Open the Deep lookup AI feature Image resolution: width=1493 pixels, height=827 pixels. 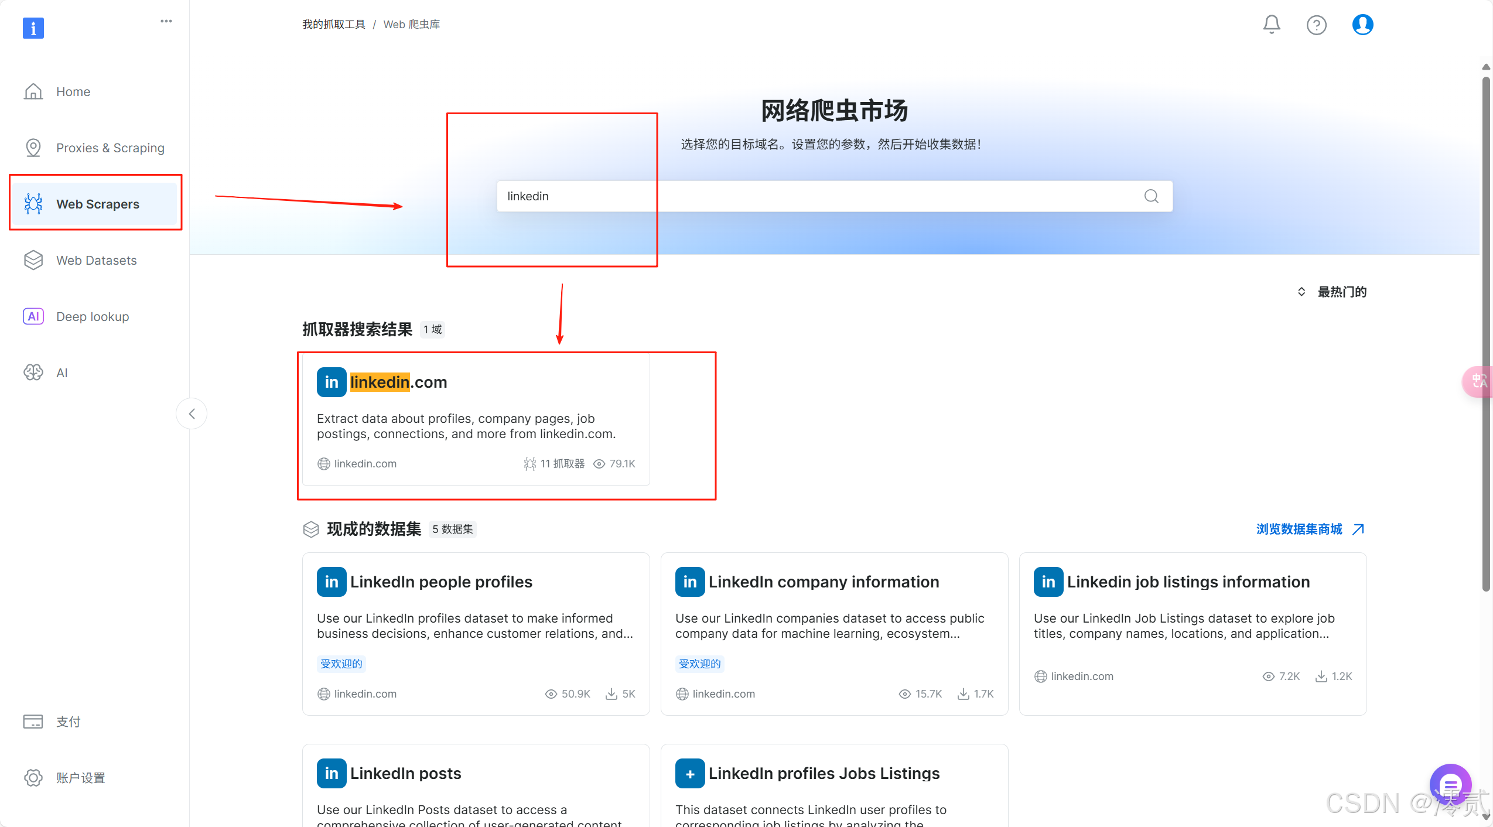pos(92,316)
